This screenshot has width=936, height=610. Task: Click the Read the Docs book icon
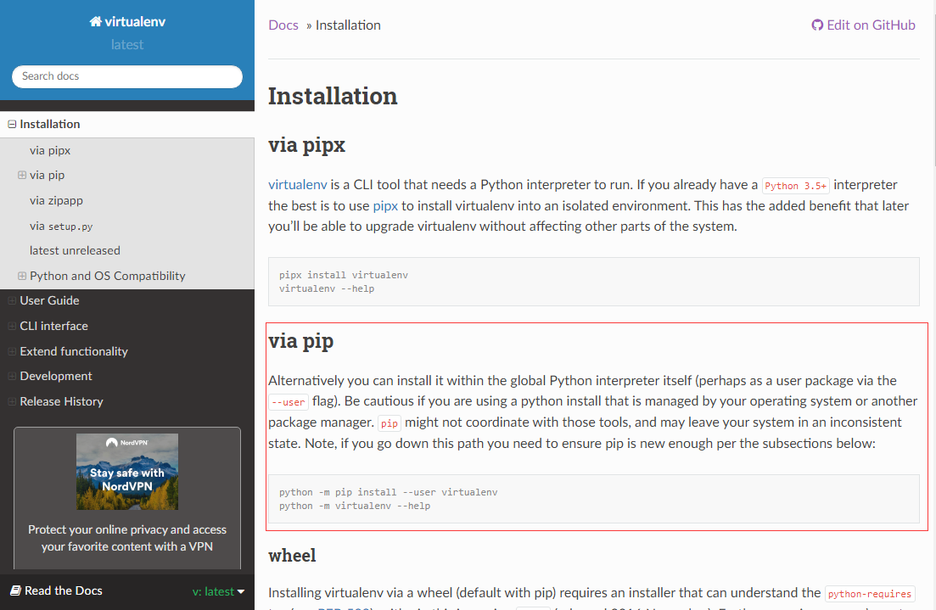click(15, 590)
